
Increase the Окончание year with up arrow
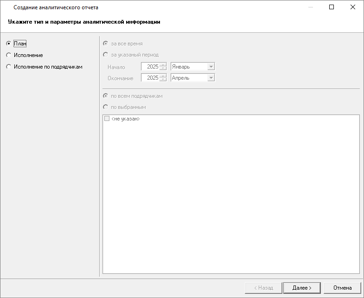pos(163,76)
